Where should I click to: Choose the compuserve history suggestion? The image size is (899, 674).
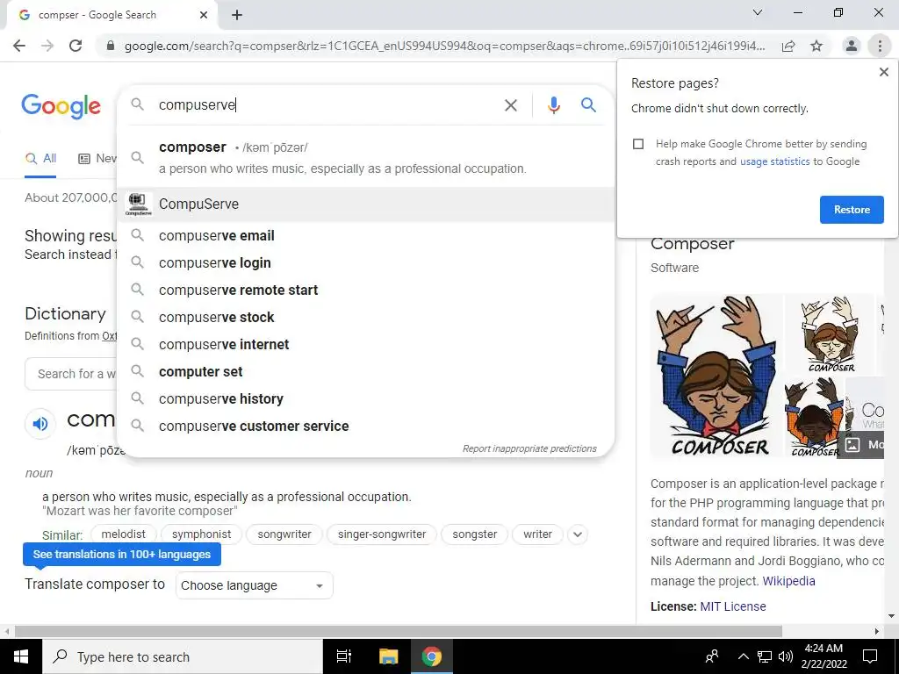365,399
